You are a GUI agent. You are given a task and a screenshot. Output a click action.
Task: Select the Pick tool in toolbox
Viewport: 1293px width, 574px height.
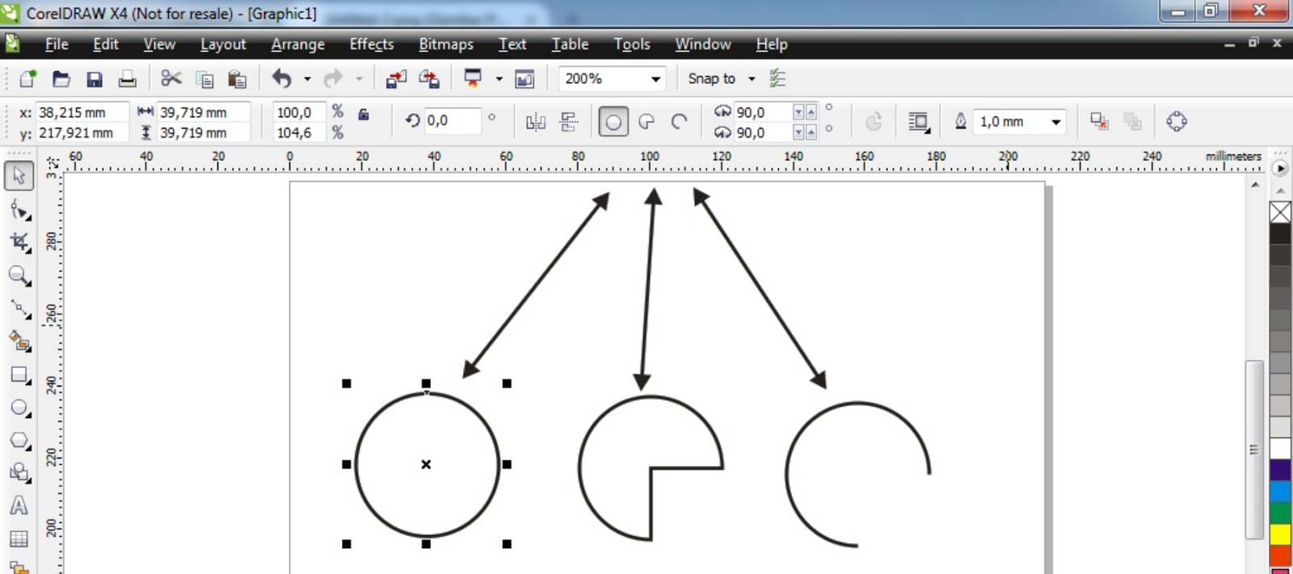click(19, 175)
